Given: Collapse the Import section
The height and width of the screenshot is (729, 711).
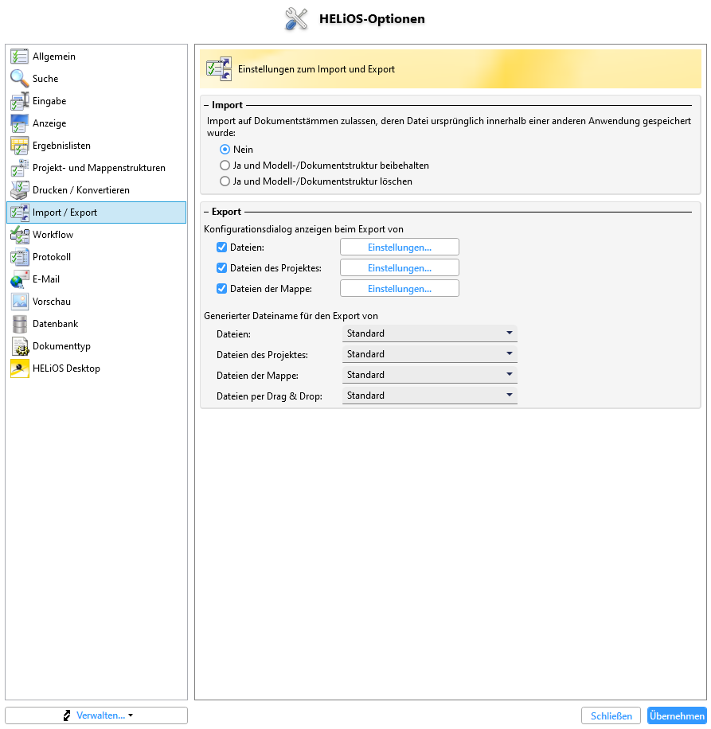Looking at the screenshot, I should (206, 106).
